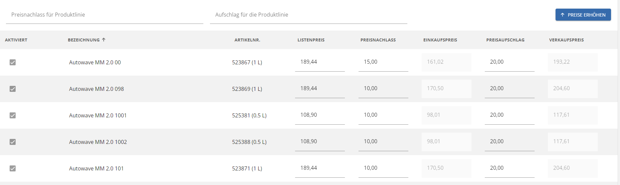
Task: Edit Preisnachlass for Autowave MM 2.0 1002
Action: point(383,142)
